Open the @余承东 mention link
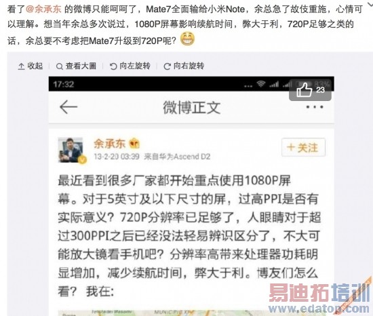Viewport: 373px width, 316px height. (43, 9)
